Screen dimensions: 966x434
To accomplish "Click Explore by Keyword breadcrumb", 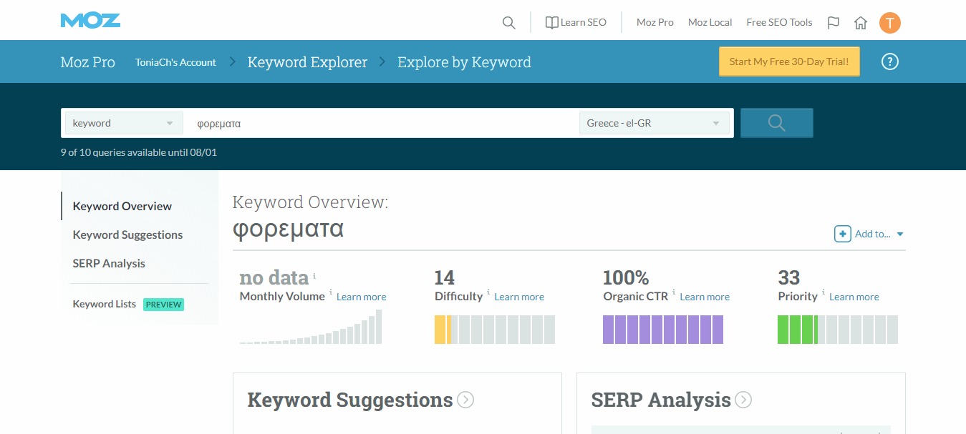I will 464,62.
